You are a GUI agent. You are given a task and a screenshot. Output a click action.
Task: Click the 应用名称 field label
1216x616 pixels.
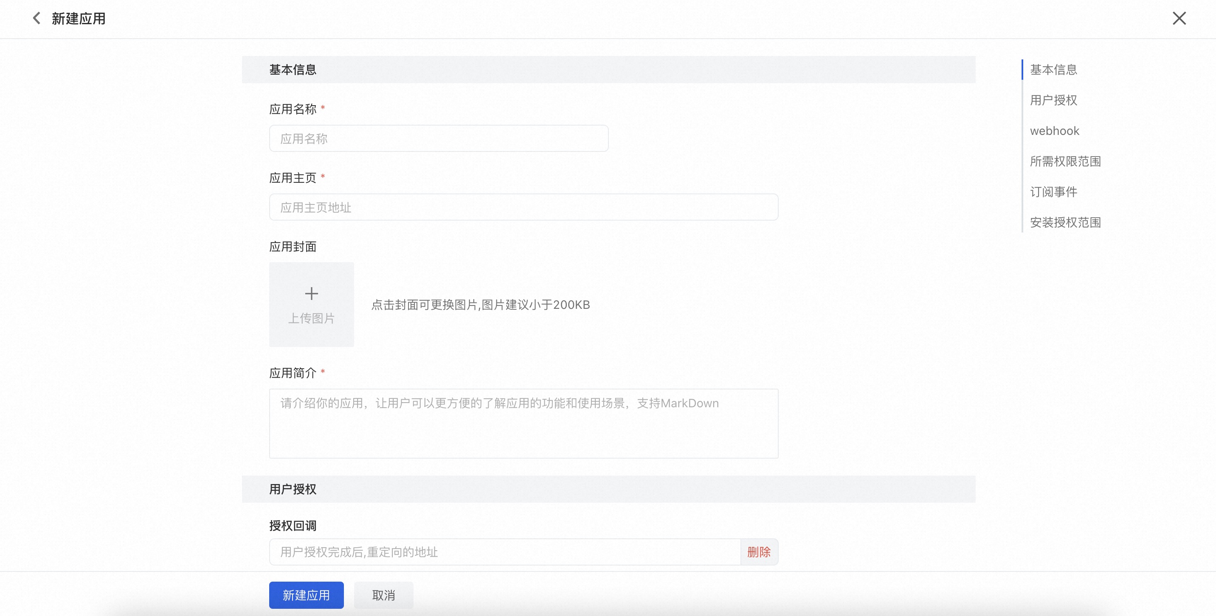(x=293, y=109)
